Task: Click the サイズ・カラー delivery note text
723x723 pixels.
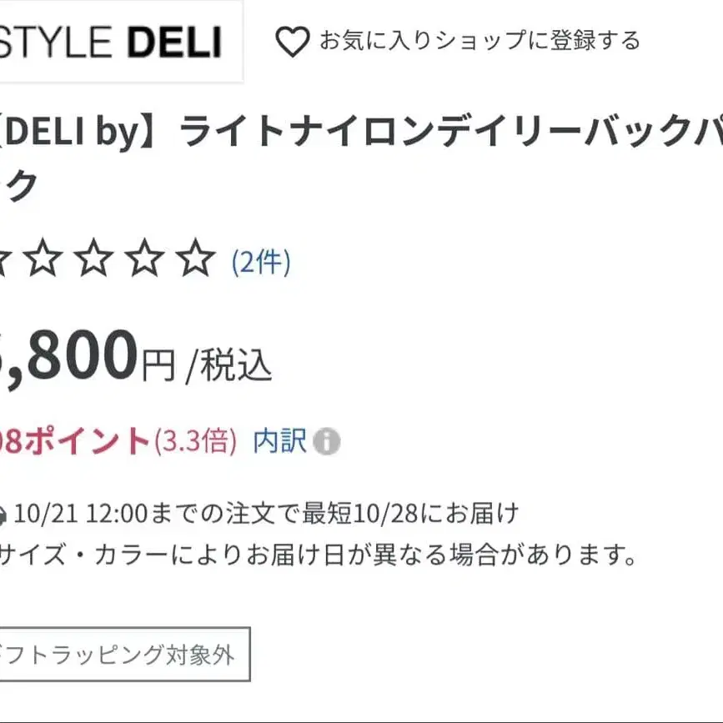Action: (x=319, y=555)
